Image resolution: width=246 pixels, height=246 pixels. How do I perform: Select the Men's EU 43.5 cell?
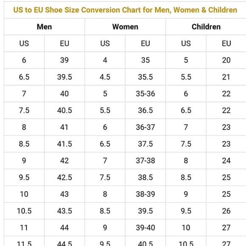(x=64, y=211)
